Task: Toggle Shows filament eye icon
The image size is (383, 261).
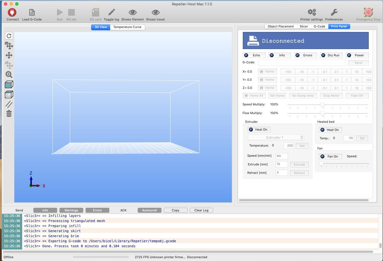Action: [133, 12]
